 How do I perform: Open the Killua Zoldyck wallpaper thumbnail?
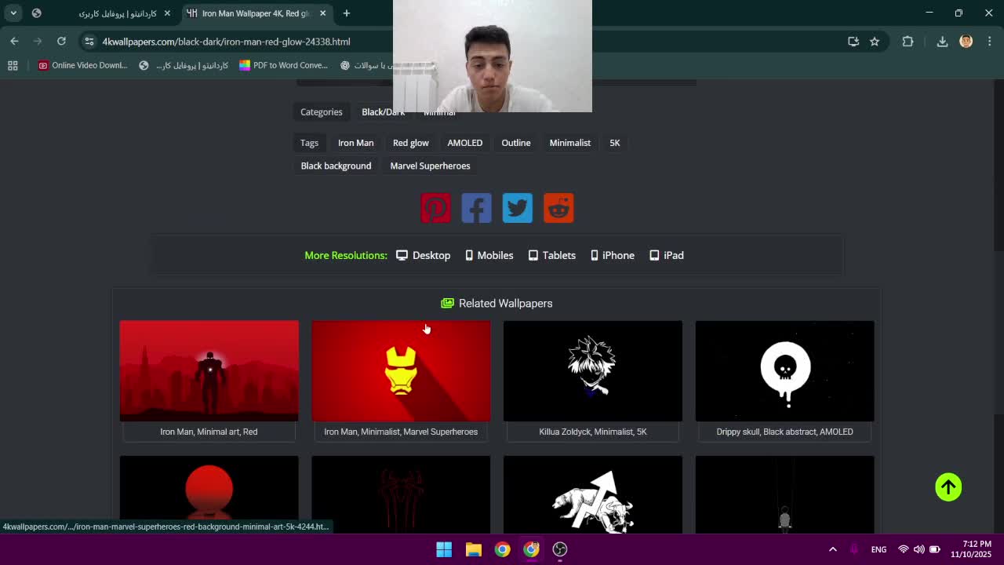point(592,370)
